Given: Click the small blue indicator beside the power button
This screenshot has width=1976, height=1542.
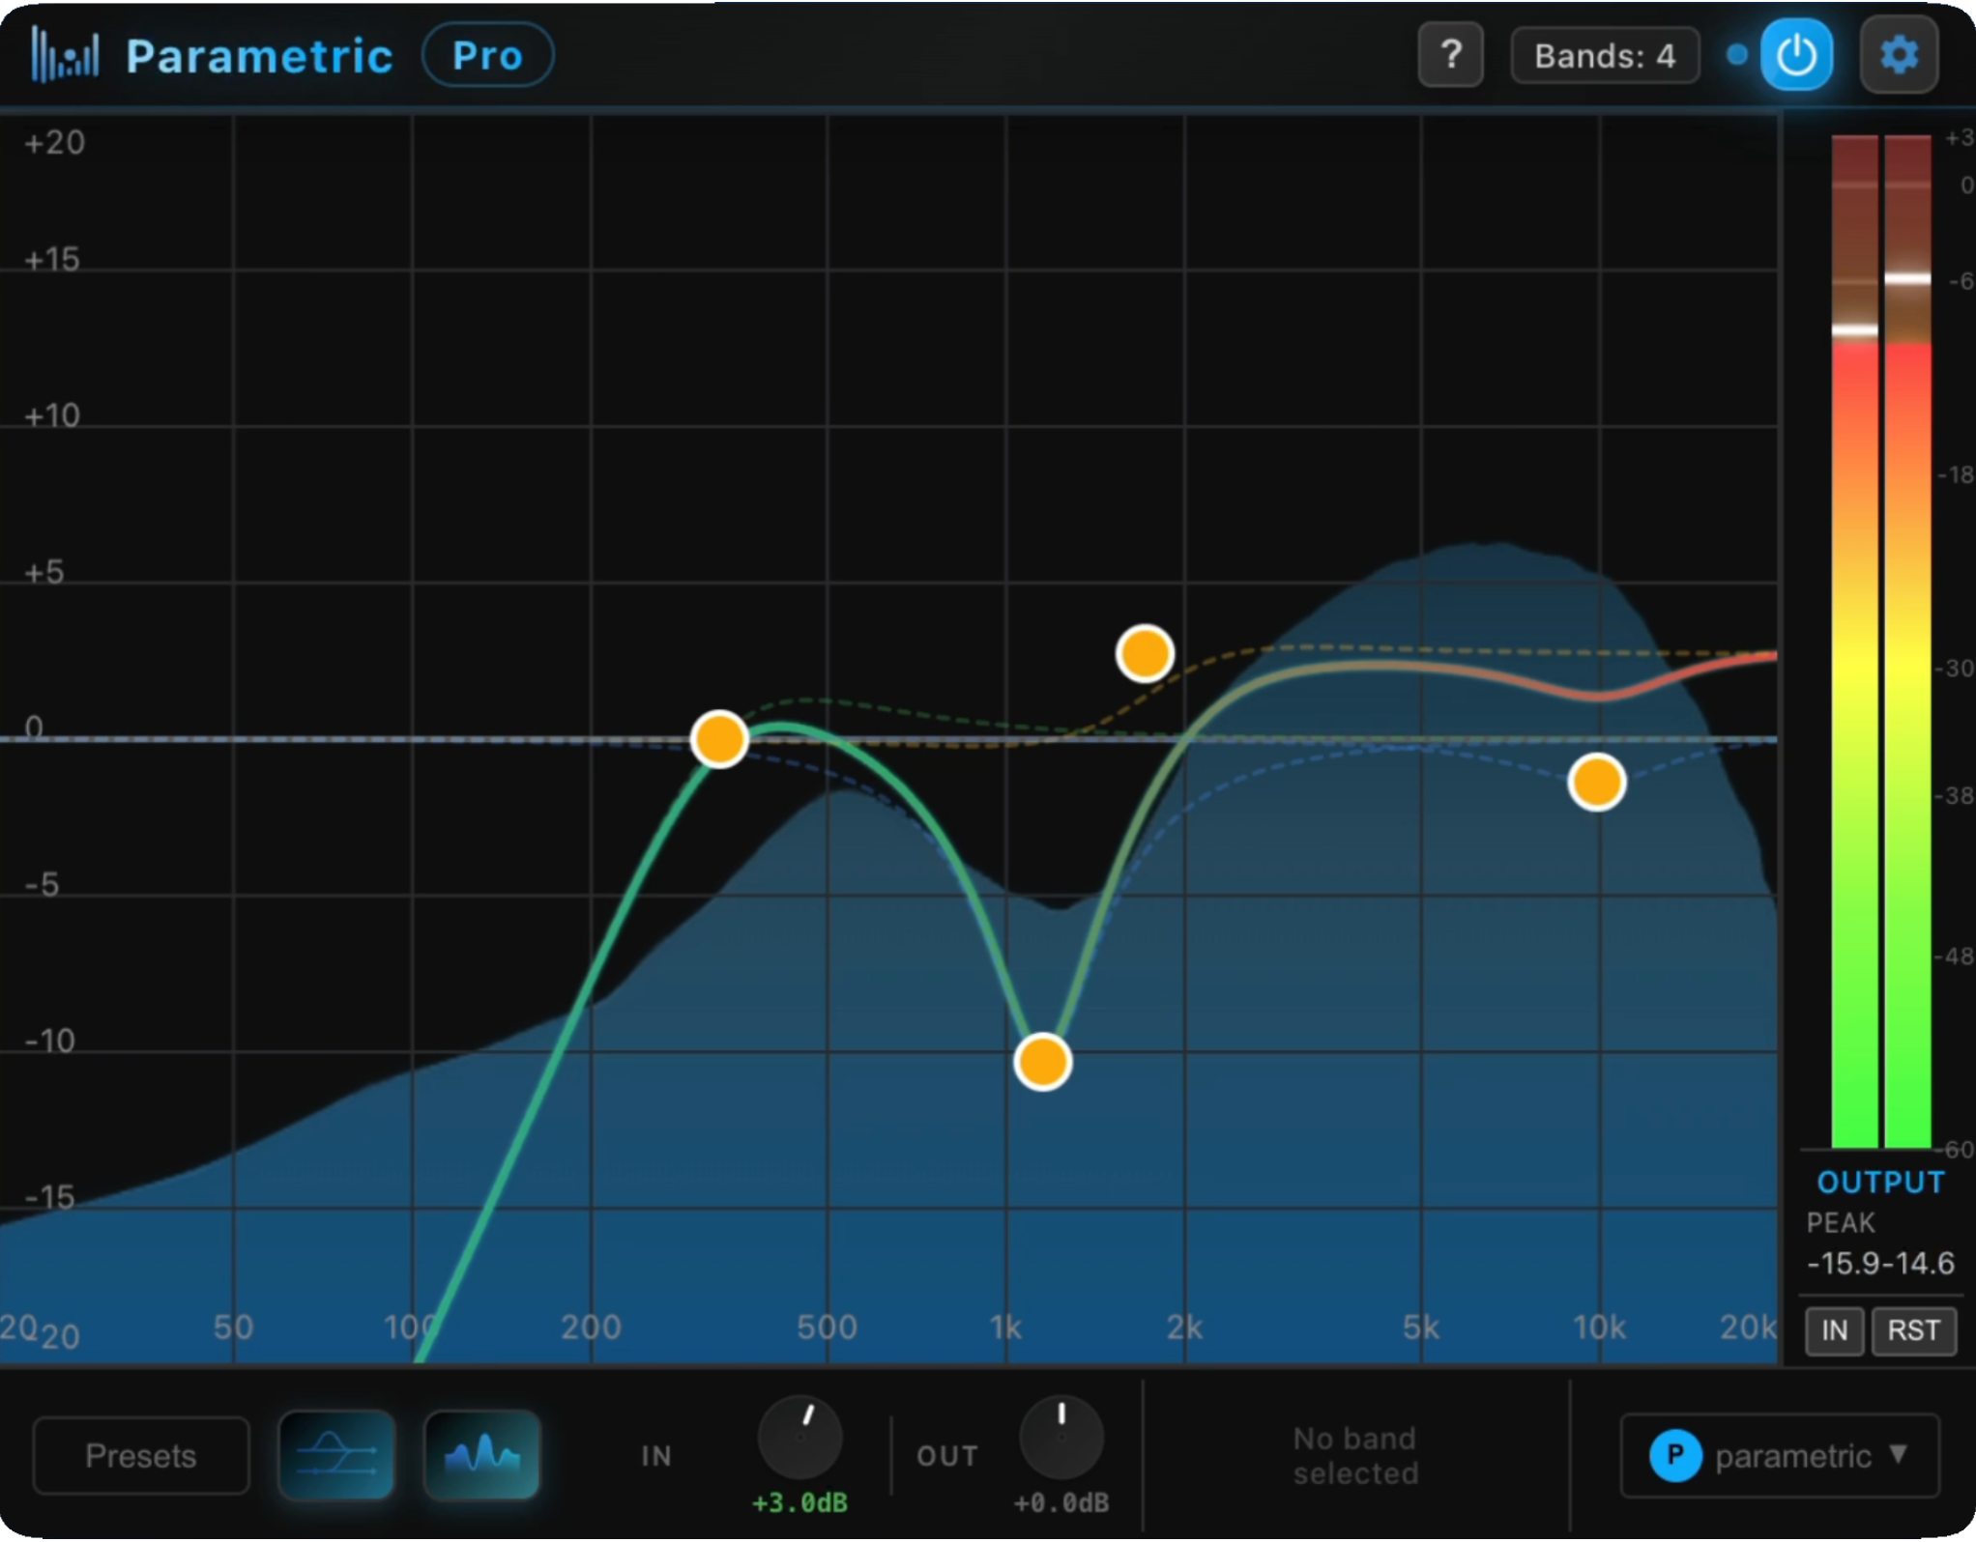Looking at the screenshot, I should pyautogui.click(x=1735, y=56).
